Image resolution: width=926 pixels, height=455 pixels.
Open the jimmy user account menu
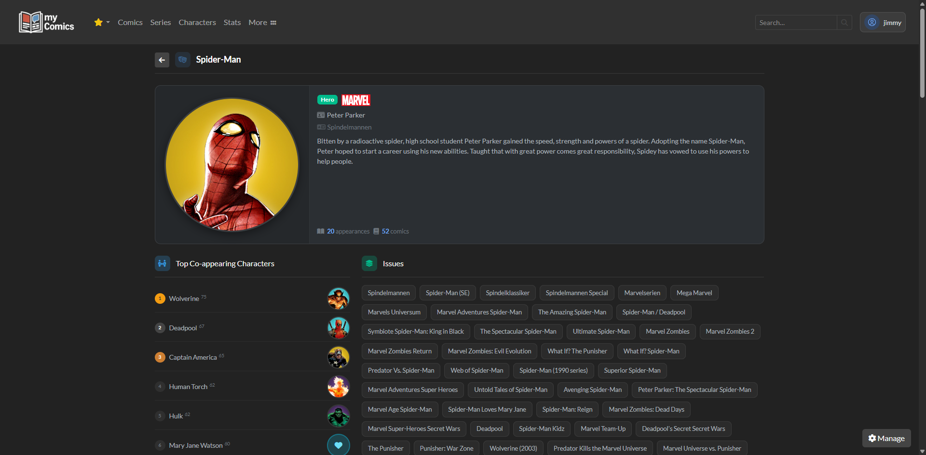[883, 22]
